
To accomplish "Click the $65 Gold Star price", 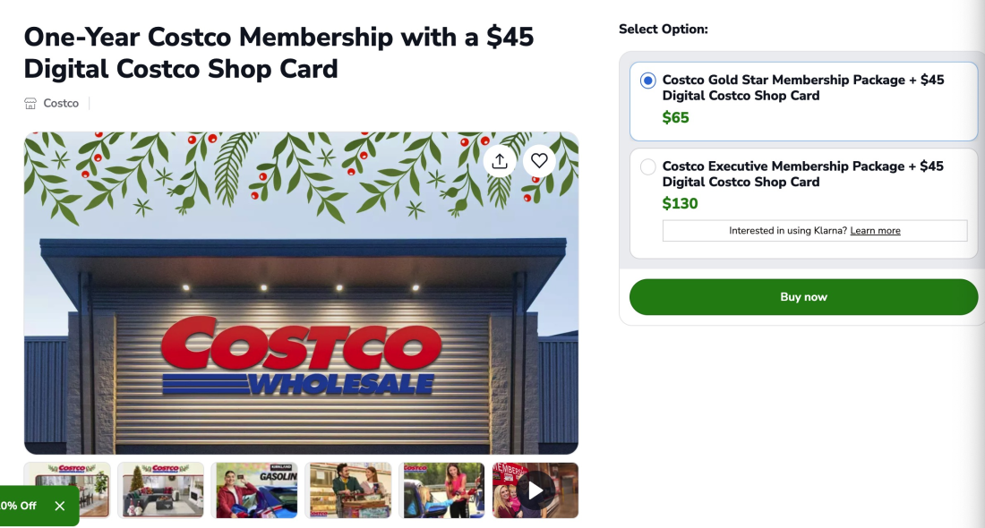I will [x=676, y=117].
